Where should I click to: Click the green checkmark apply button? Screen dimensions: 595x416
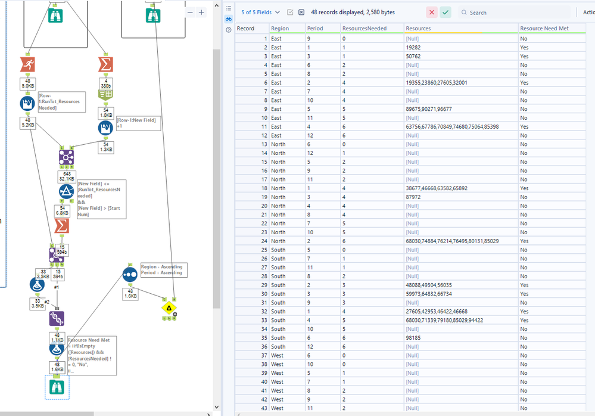(446, 12)
